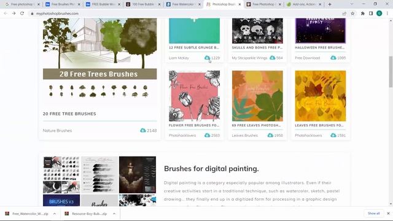Close the downloads bar
Image resolution: width=393 pixels, height=221 pixels.
[x=388, y=214]
